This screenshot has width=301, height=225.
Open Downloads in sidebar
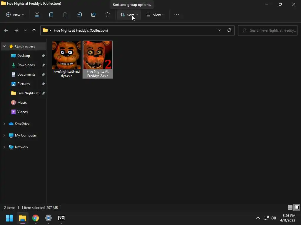(26, 65)
